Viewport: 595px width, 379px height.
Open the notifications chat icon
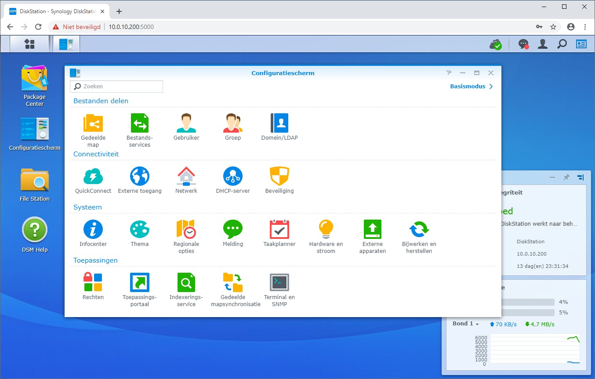(x=523, y=44)
